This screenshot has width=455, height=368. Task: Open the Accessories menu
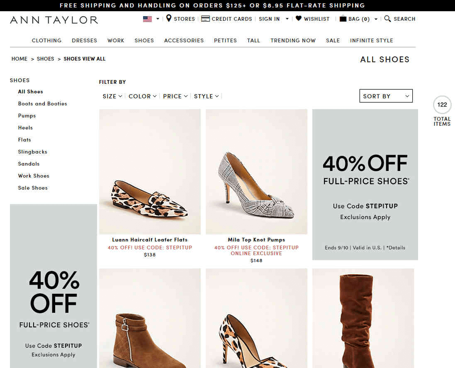click(x=184, y=40)
